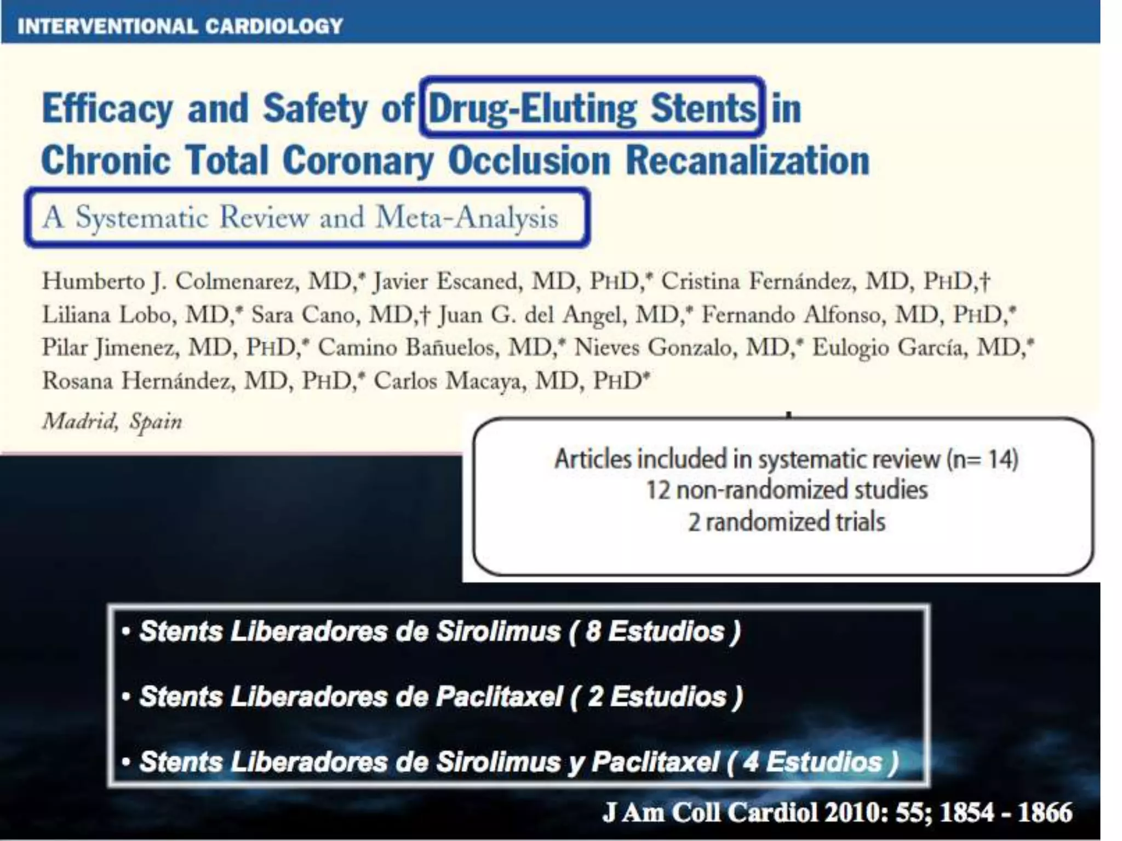Click author name Eulogio García
The width and height of the screenshot is (1122, 841).
[888, 348]
